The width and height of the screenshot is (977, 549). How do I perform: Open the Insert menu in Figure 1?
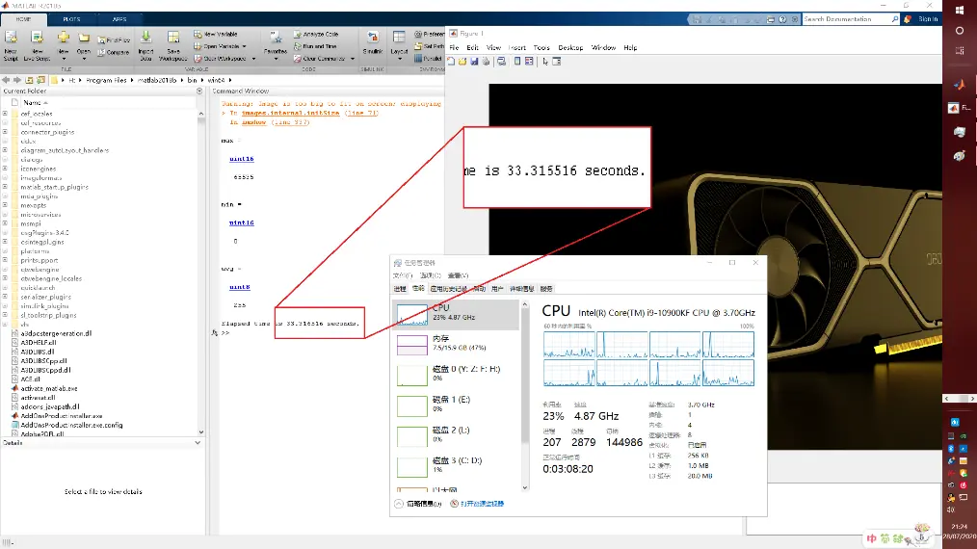pos(516,47)
